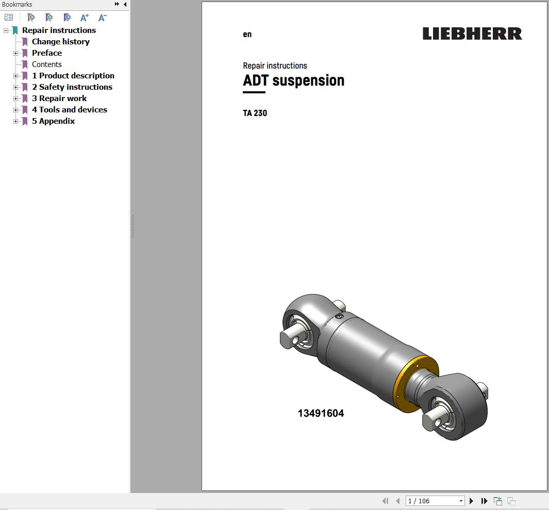Go to the first page

pos(386,501)
